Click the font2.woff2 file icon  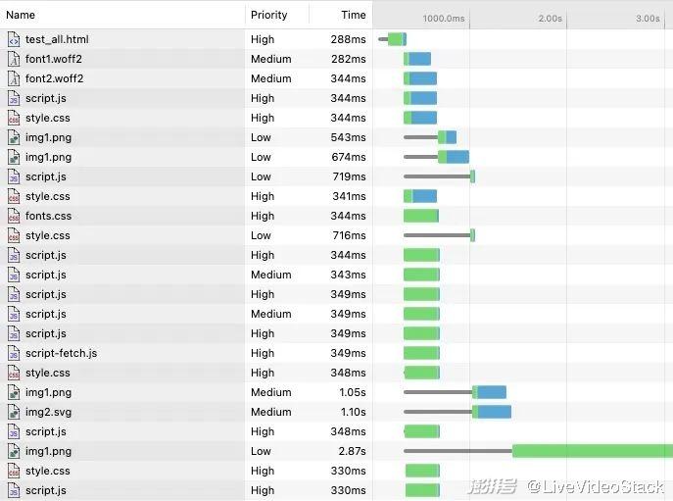[x=14, y=78]
